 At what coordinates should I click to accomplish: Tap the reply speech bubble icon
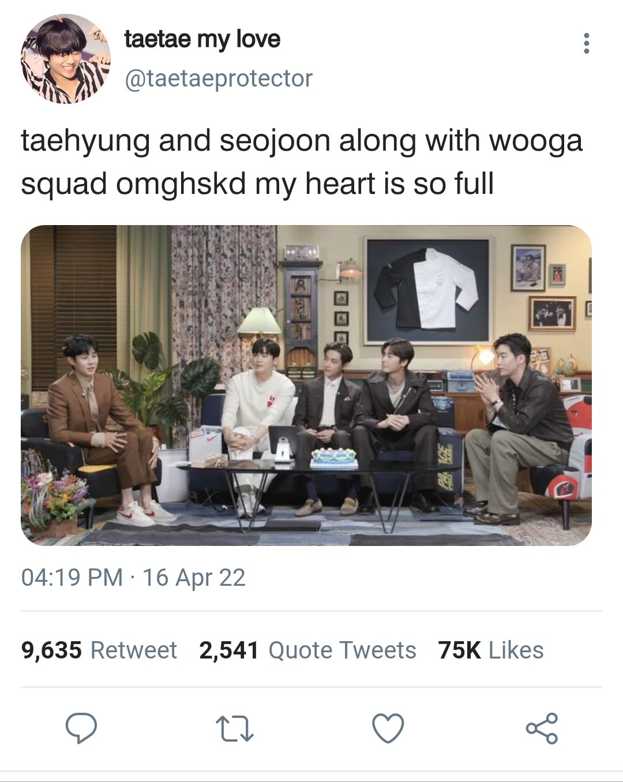81,728
